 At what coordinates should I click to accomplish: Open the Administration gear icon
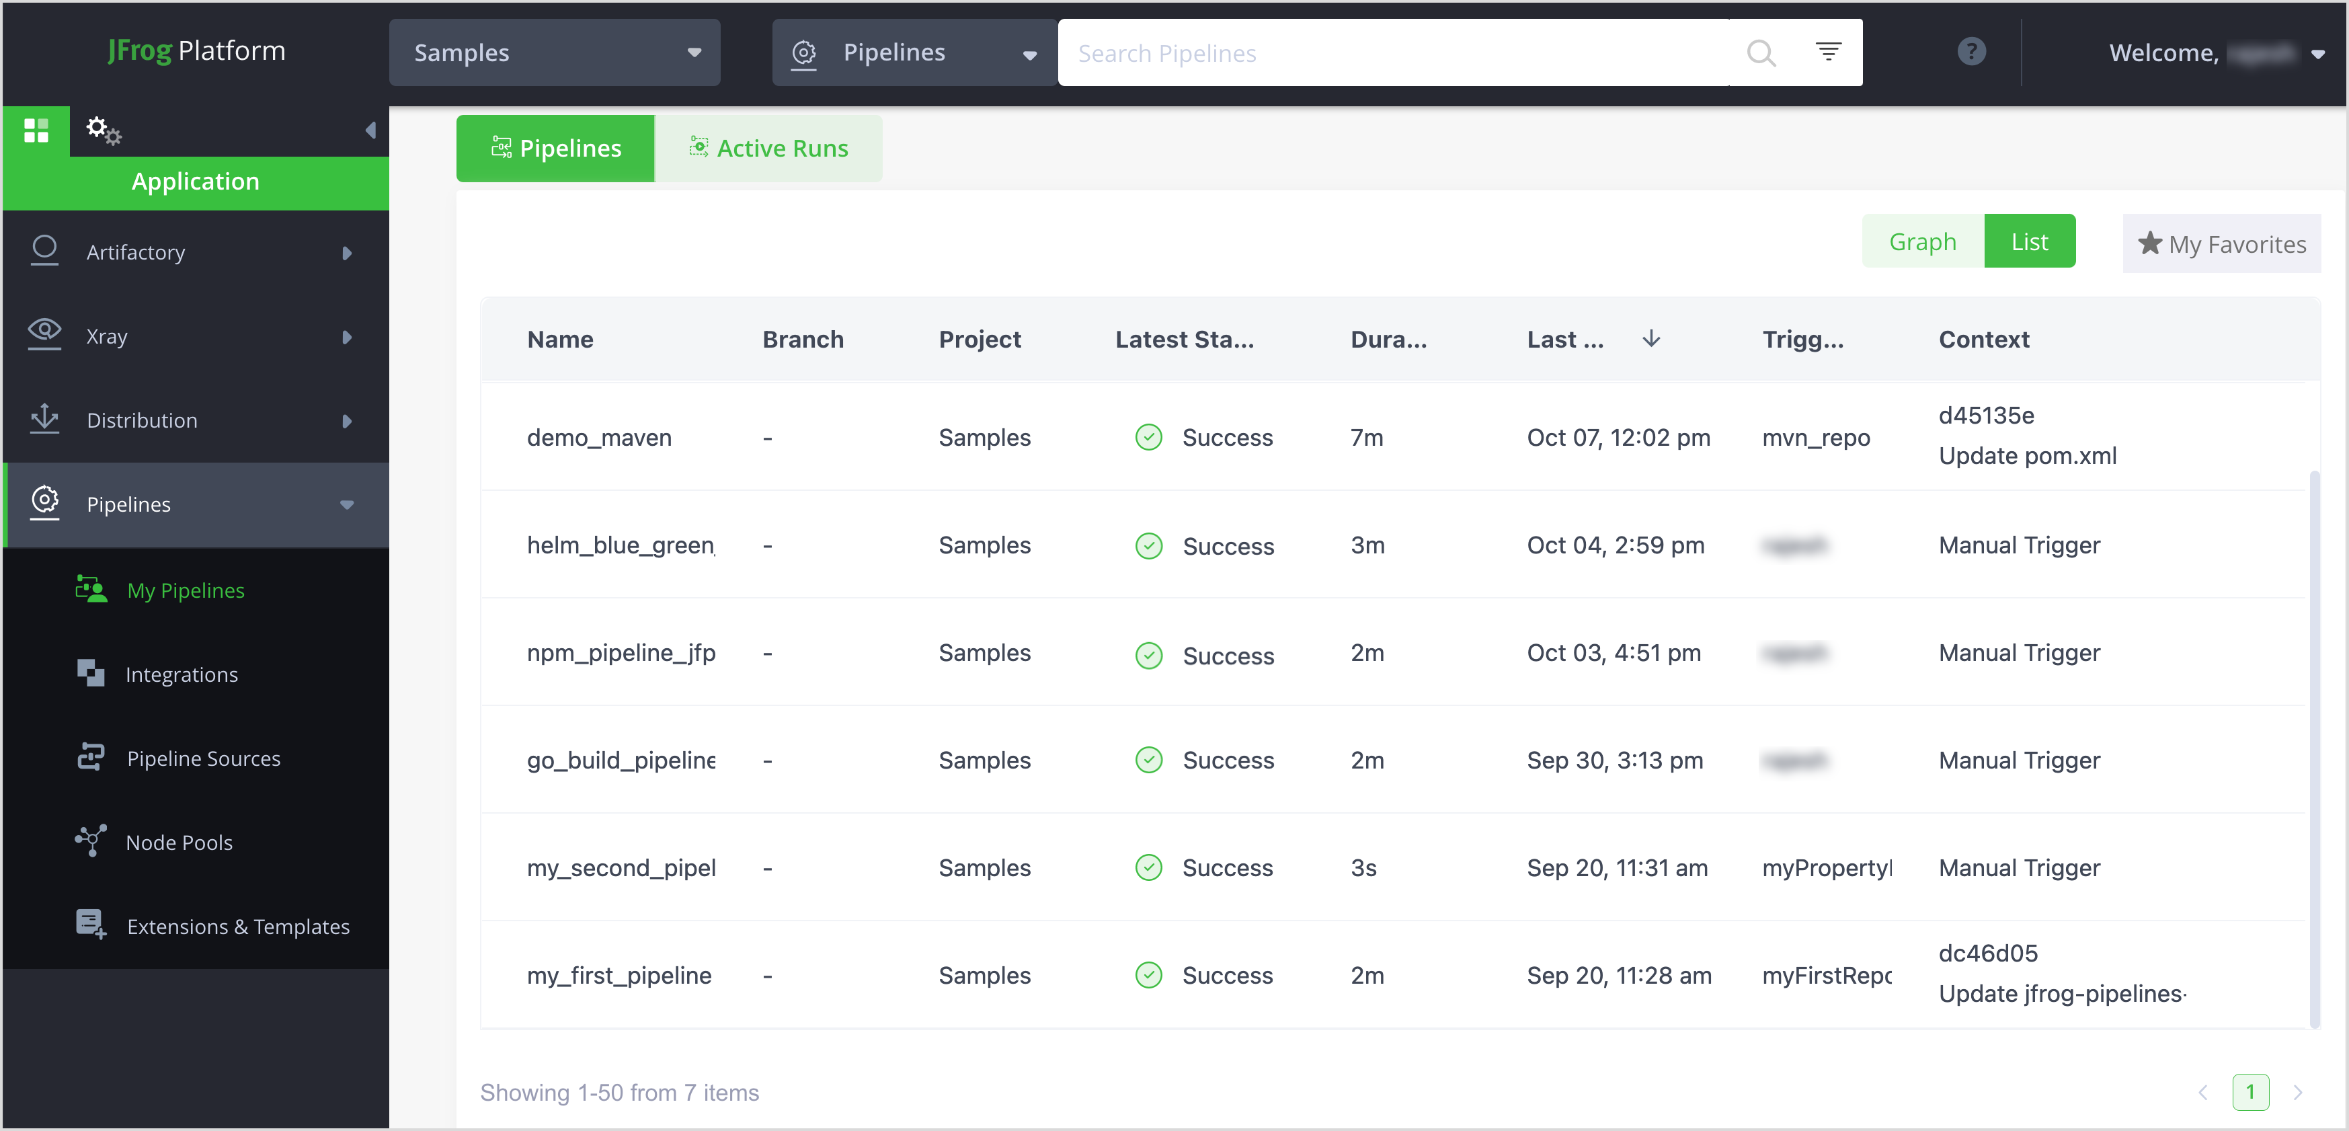point(102,130)
